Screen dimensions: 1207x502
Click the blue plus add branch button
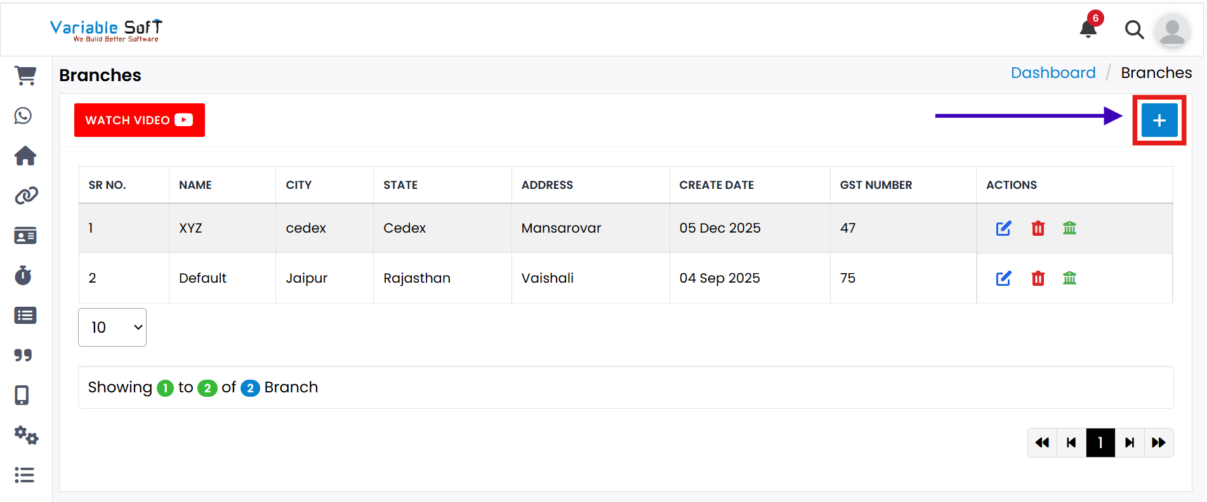1159,120
